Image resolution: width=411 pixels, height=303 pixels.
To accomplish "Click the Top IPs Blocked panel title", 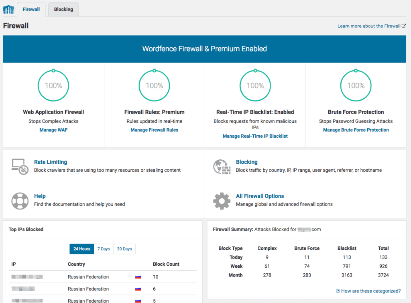I will point(26,229).
